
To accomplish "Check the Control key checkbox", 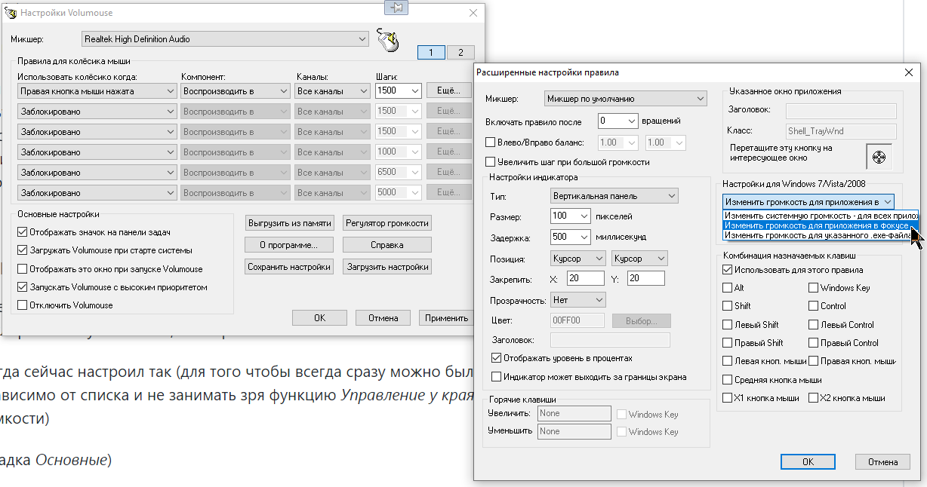I will tap(814, 306).
